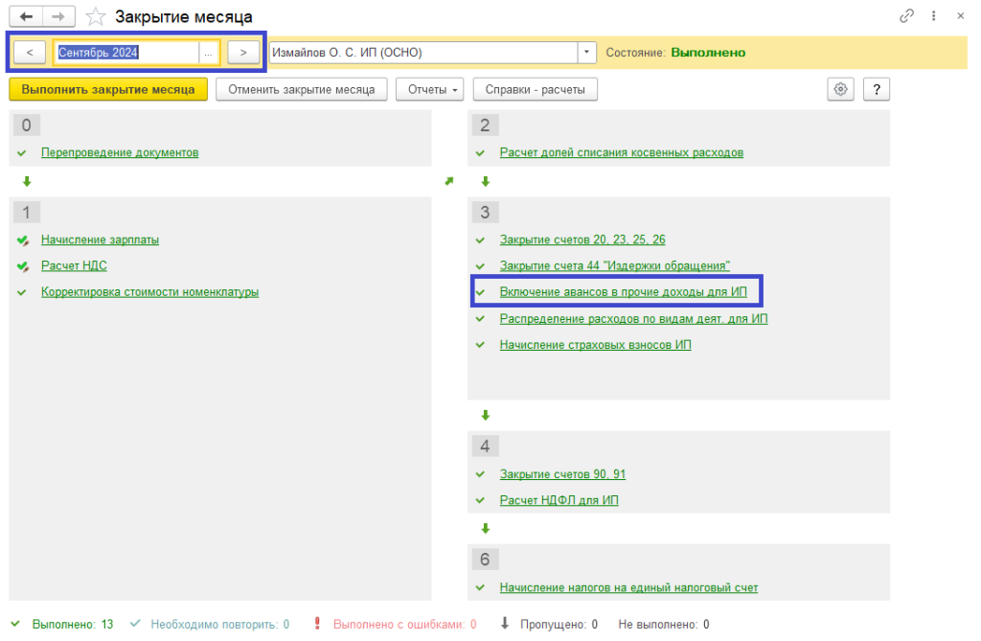Open Начисление страховых взносов ИП link
981x641 pixels.
595,345
